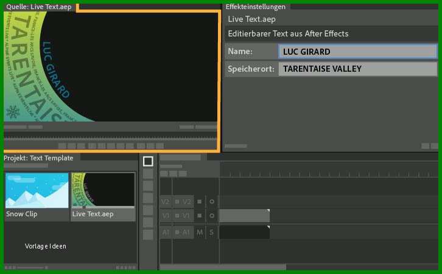442x274 pixels.
Task: Select the Snow Clip thumbnail
Action: coord(37,190)
